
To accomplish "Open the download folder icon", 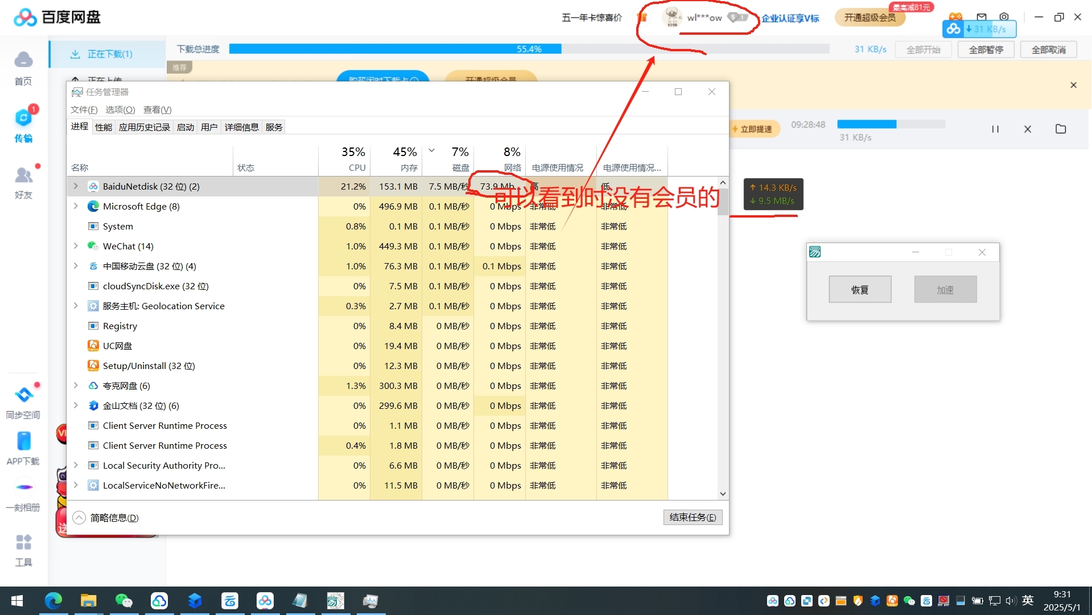I will point(1061,129).
